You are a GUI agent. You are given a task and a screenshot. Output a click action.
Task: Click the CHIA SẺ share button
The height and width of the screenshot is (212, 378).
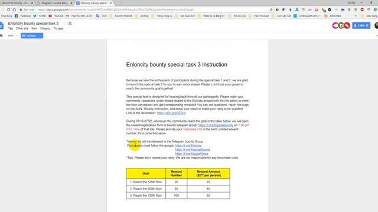pos(361,25)
